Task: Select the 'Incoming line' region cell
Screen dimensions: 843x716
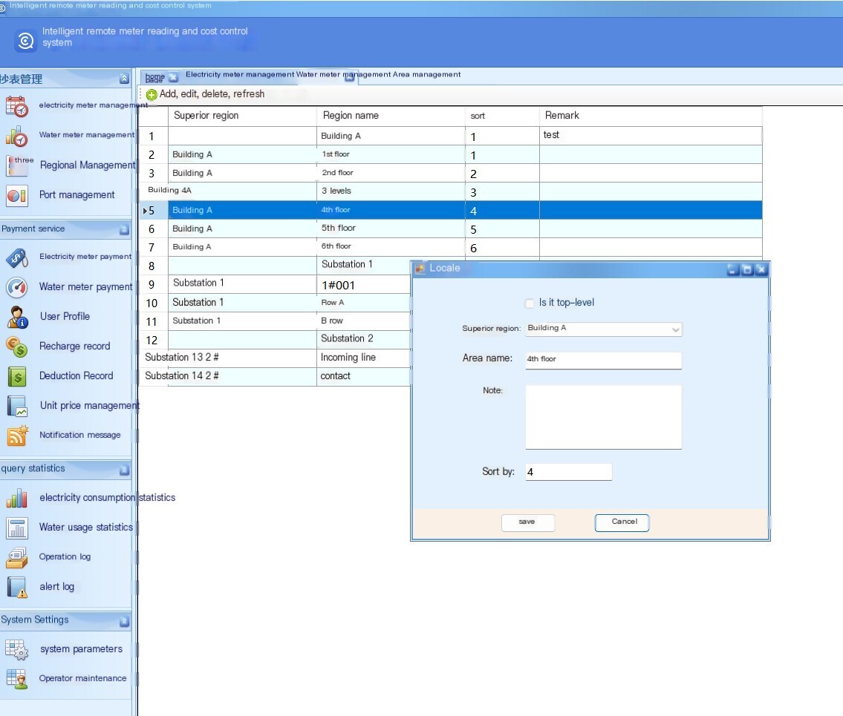Action: [x=364, y=358]
